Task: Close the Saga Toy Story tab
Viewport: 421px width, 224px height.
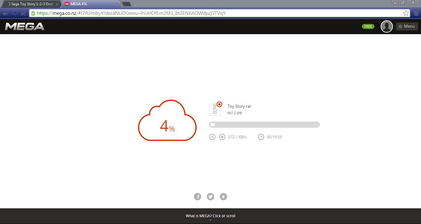Action: (x=57, y=4)
